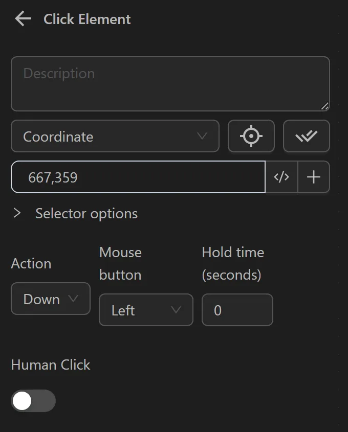Click the Selector options label text
This screenshot has height=432, width=348.
point(86,213)
